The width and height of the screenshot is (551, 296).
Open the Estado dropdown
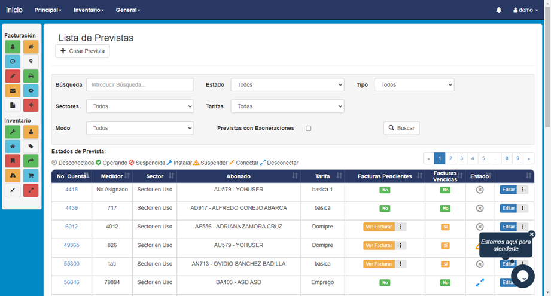287,85
